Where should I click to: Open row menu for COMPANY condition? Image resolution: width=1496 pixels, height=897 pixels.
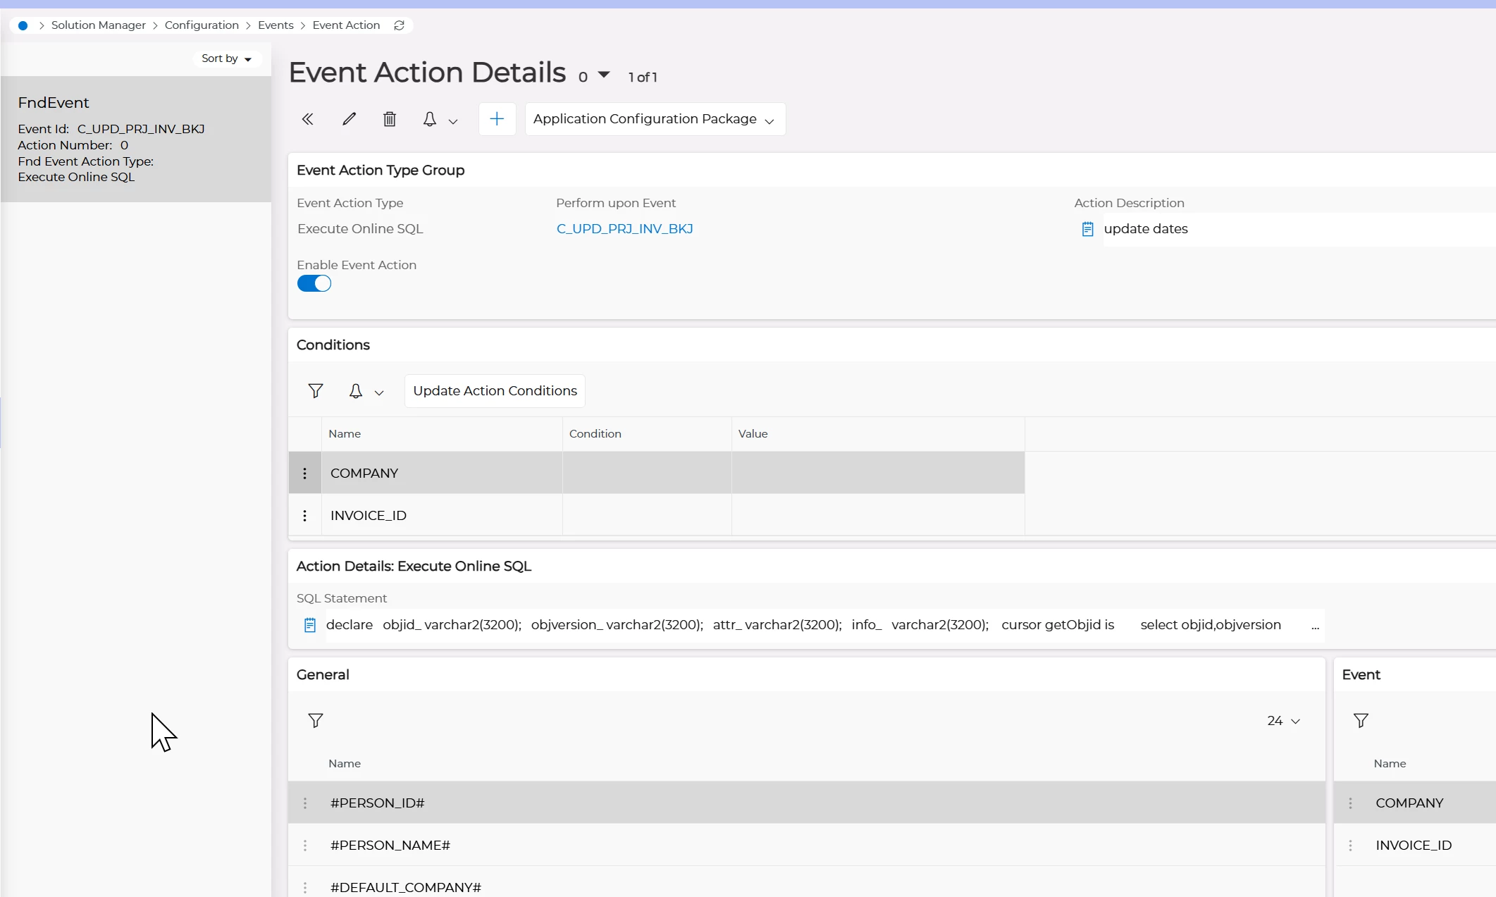click(304, 474)
